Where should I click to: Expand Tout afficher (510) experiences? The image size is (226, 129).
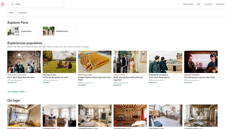pos(17,92)
